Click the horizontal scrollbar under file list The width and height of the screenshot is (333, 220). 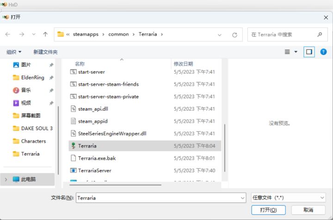(x=115, y=185)
